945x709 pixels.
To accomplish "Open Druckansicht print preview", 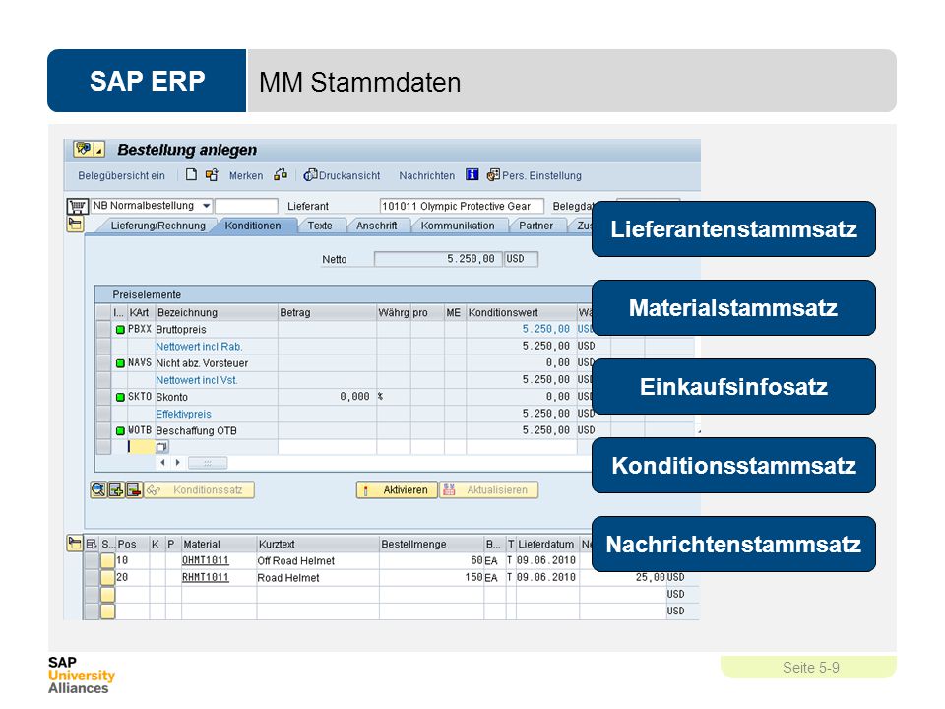I will 342,175.
